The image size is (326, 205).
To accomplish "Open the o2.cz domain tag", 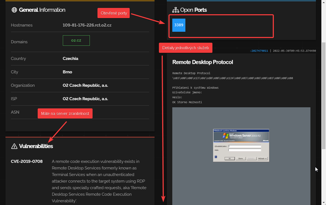I will (x=76, y=40).
